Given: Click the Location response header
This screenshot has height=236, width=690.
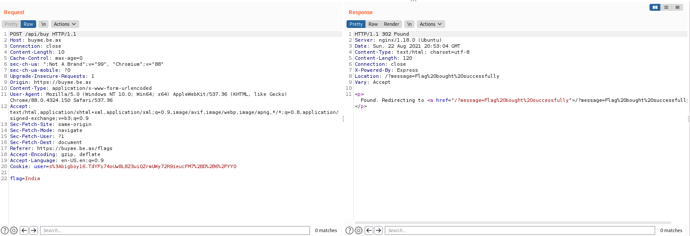Looking at the screenshot, I should point(427,76).
